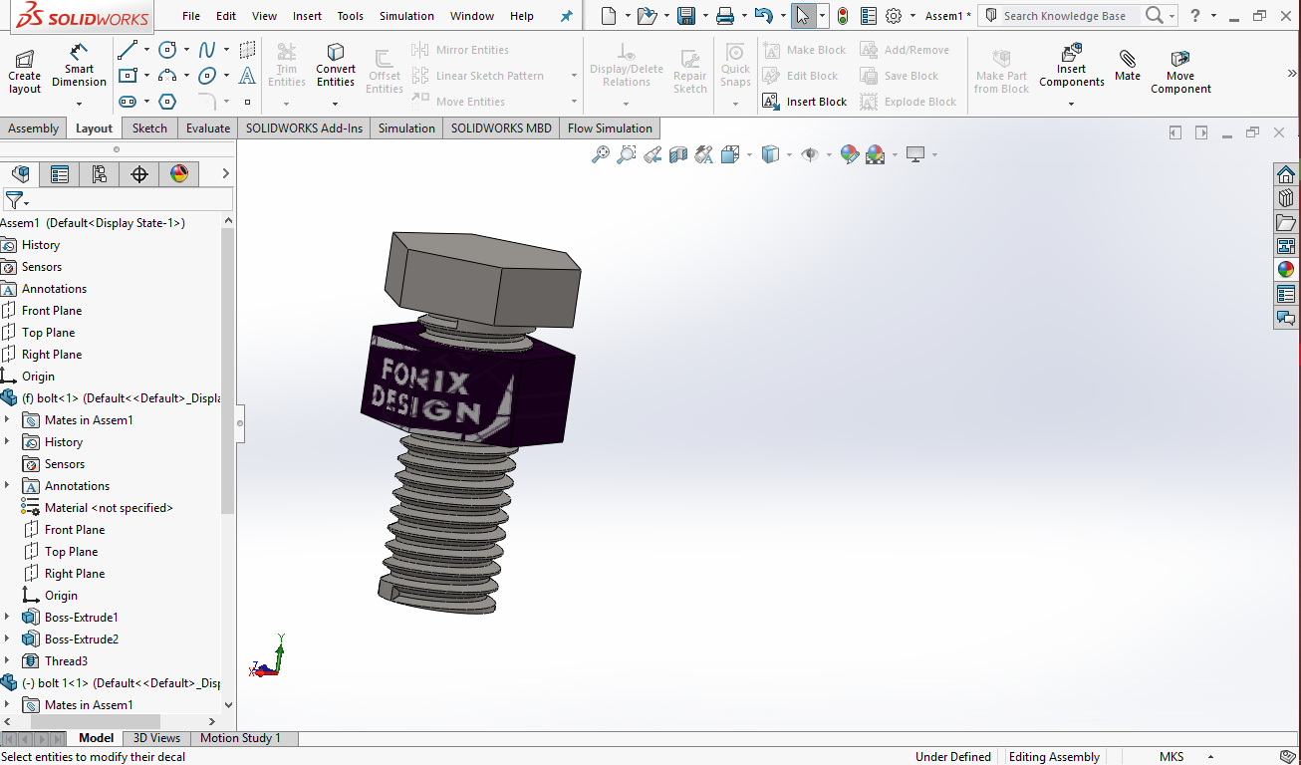The width and height of the screenshot is (1301, 765).
Task: Switch to 3D Views bottom tab
Action: click(157, 738)
